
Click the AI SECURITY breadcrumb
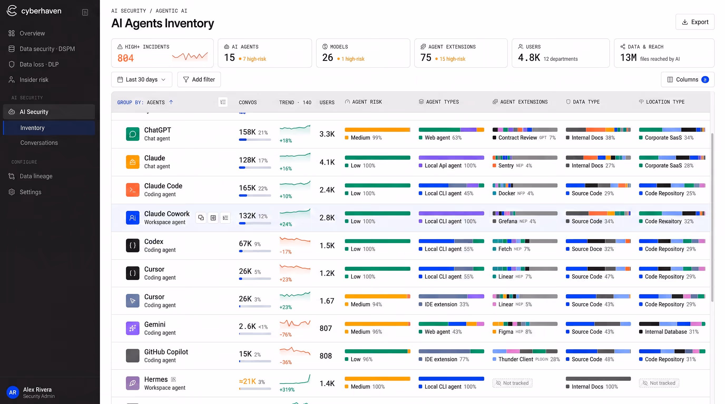(x=129, y=11)
